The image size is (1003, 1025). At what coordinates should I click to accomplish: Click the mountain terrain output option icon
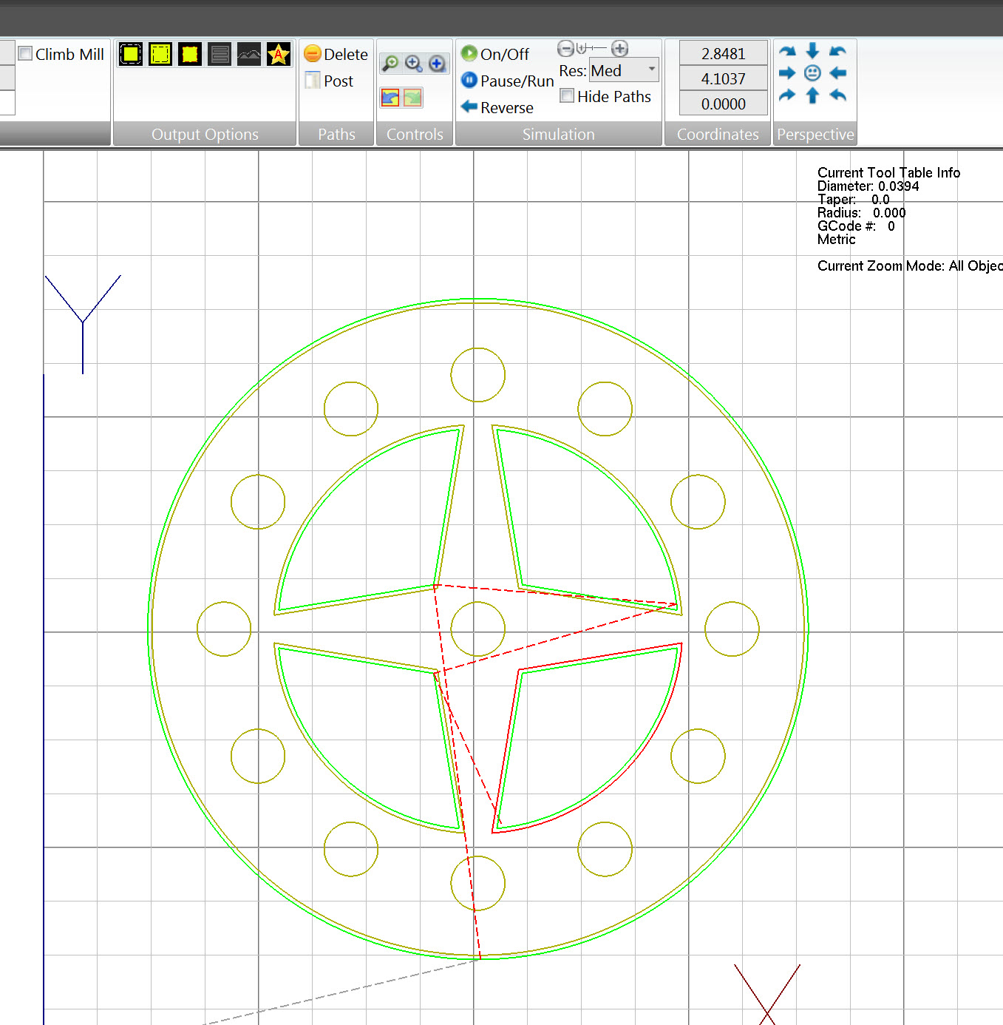[249, 54]
